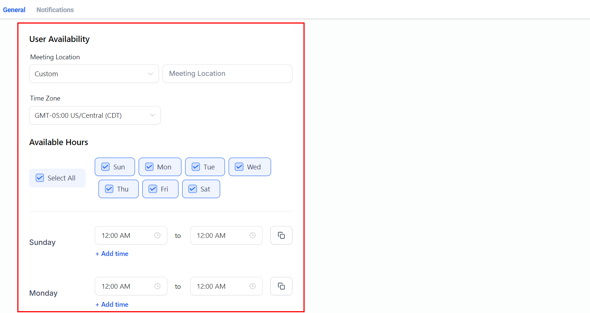Viewport: 590px width, 313px height.
Task: Open Sunday start time picker field
Action: (x=125, y=235)
